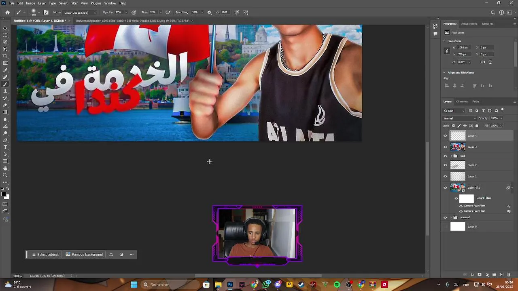This screenshot has width=518, height=291.
Task: Lock transparent pixels in Layers panel
Action: (x=453, y=126)
